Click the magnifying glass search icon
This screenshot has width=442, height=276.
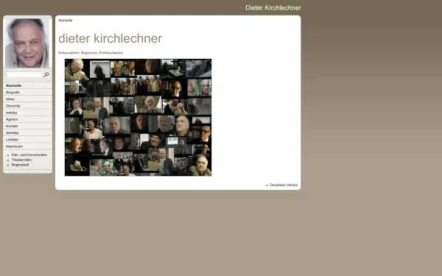[46, 74]
